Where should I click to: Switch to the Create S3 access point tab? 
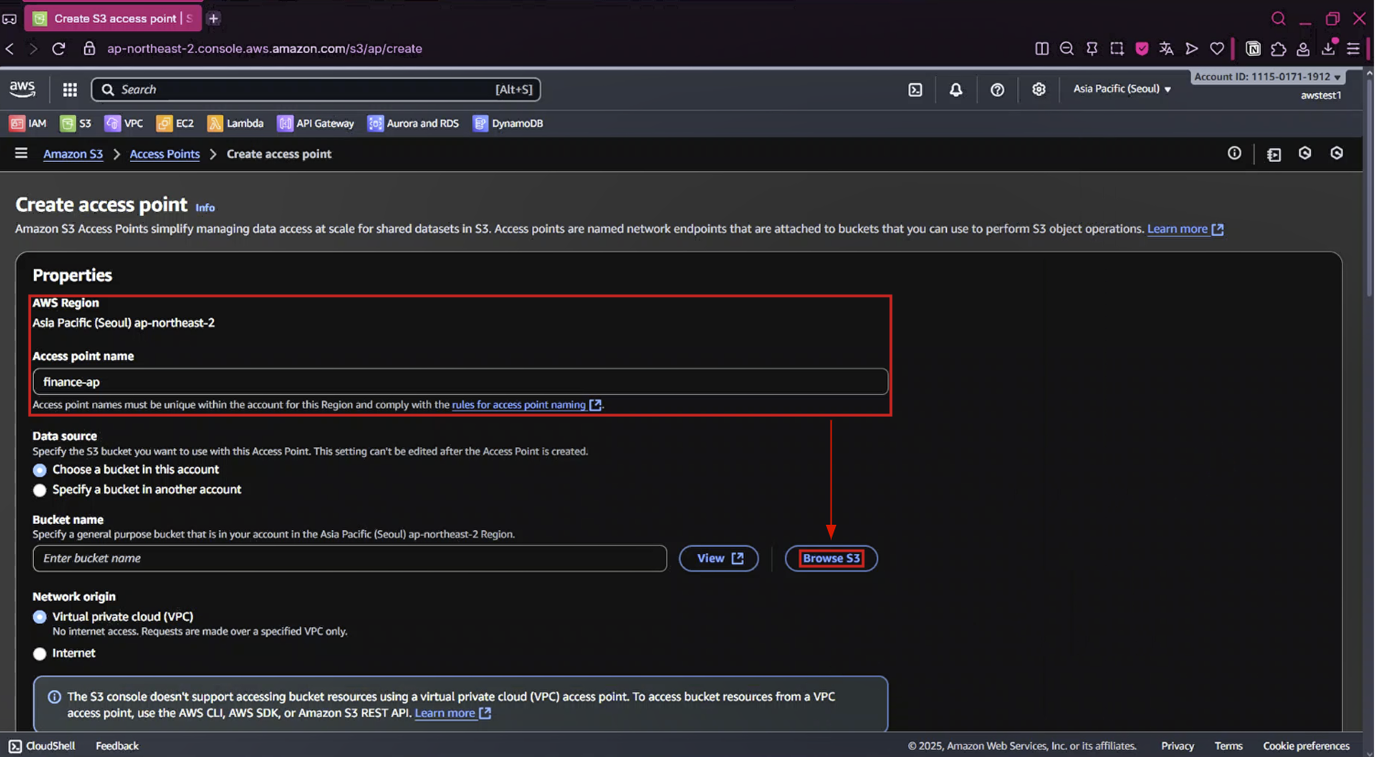(113, 18)
